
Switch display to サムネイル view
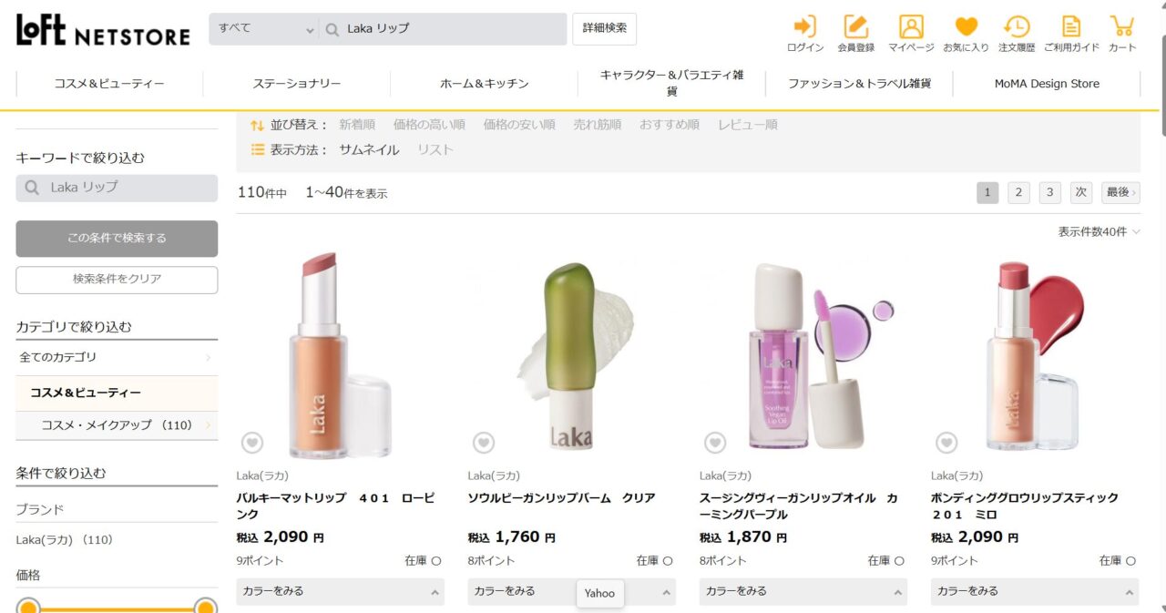[369, 150]
